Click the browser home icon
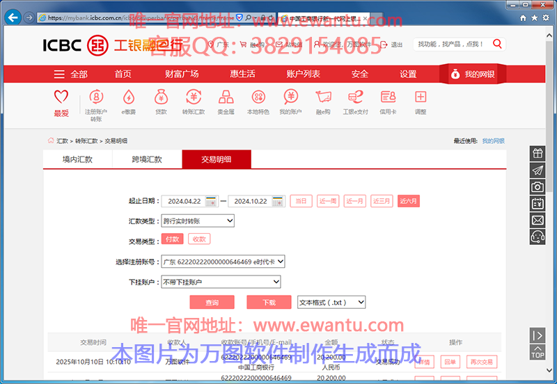The image size is (557, 384). pos(523,18)
